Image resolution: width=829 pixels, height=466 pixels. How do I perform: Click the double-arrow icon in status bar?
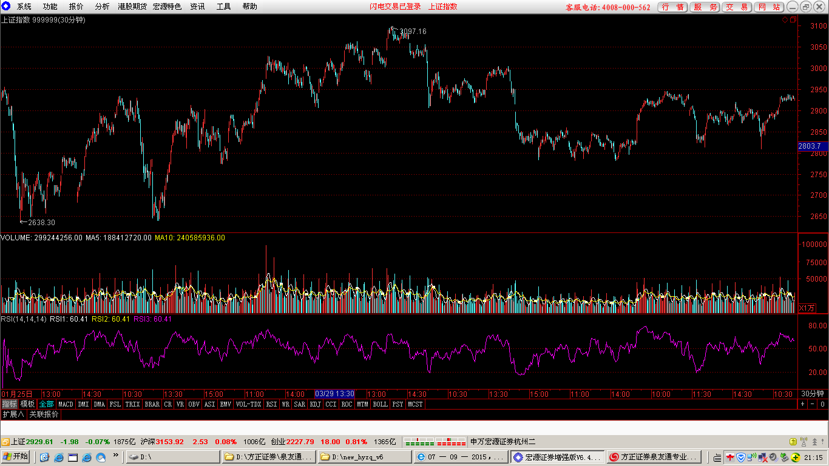point(814,442)
